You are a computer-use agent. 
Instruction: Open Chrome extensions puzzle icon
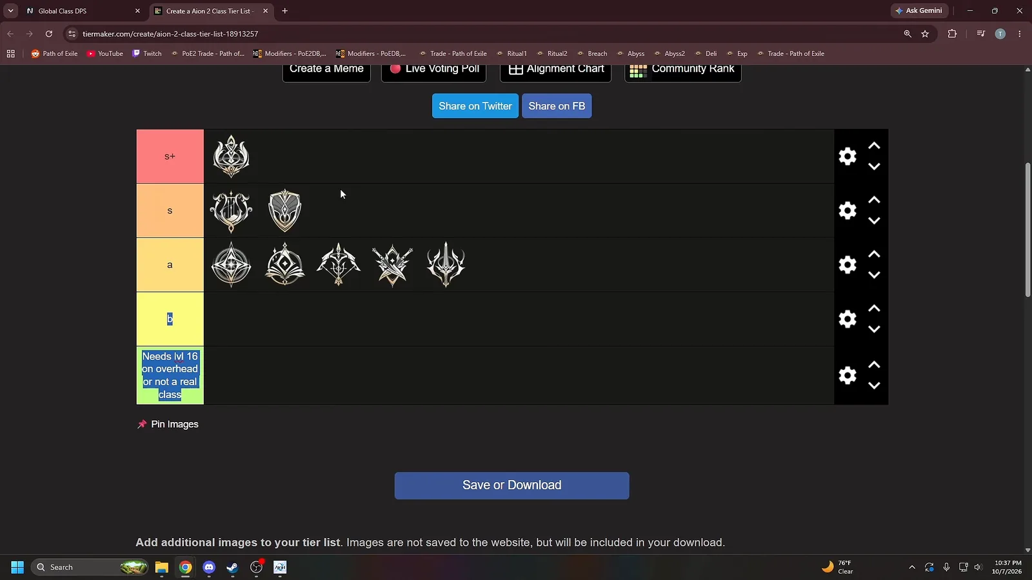click(x=952, y=34)
